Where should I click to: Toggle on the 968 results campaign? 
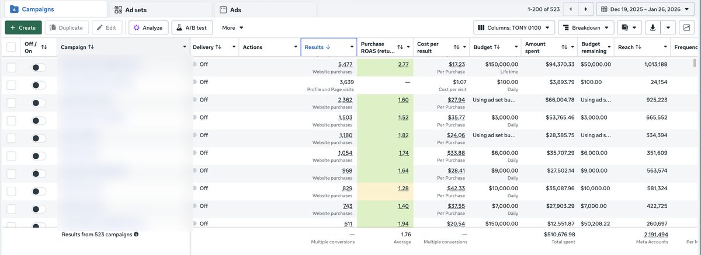[39, 174]
